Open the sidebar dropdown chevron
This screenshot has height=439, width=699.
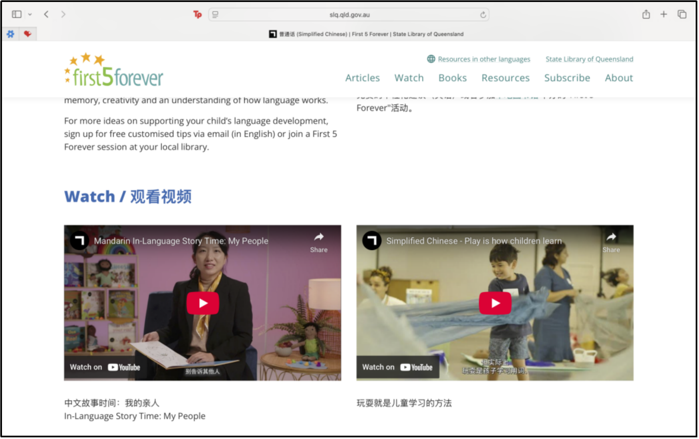point(30,14)
